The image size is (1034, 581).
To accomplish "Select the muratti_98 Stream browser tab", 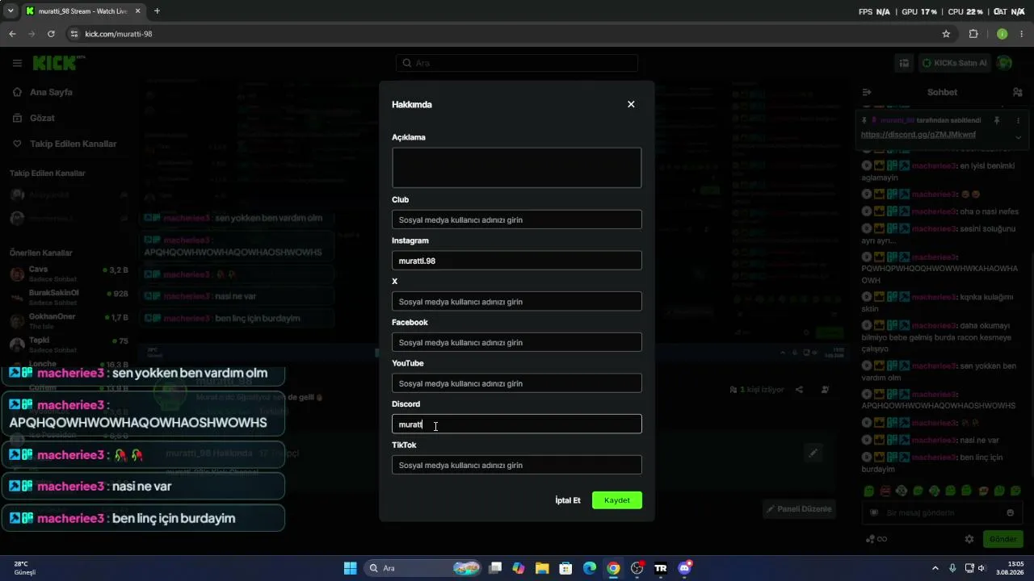I will [x=84, y=11].
